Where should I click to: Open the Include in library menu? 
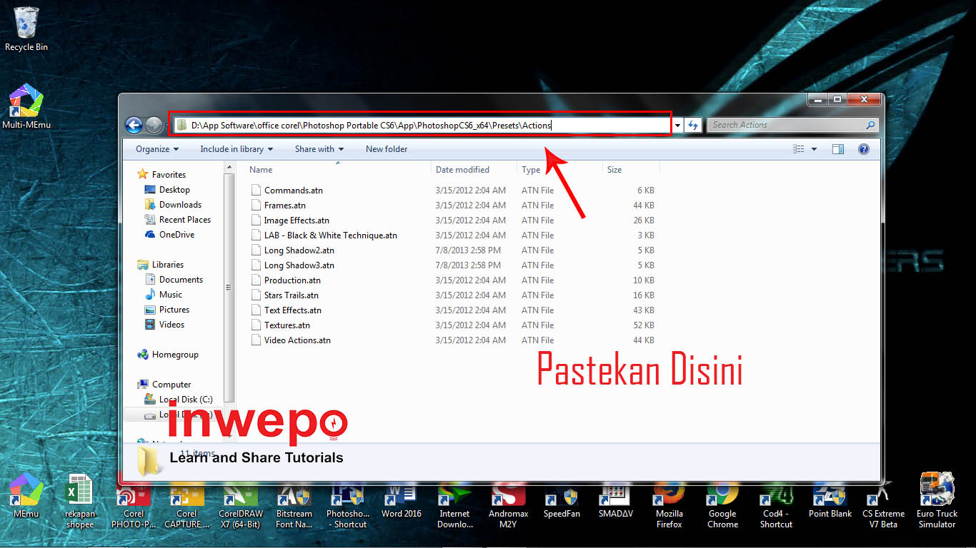[x=236, y=149]
